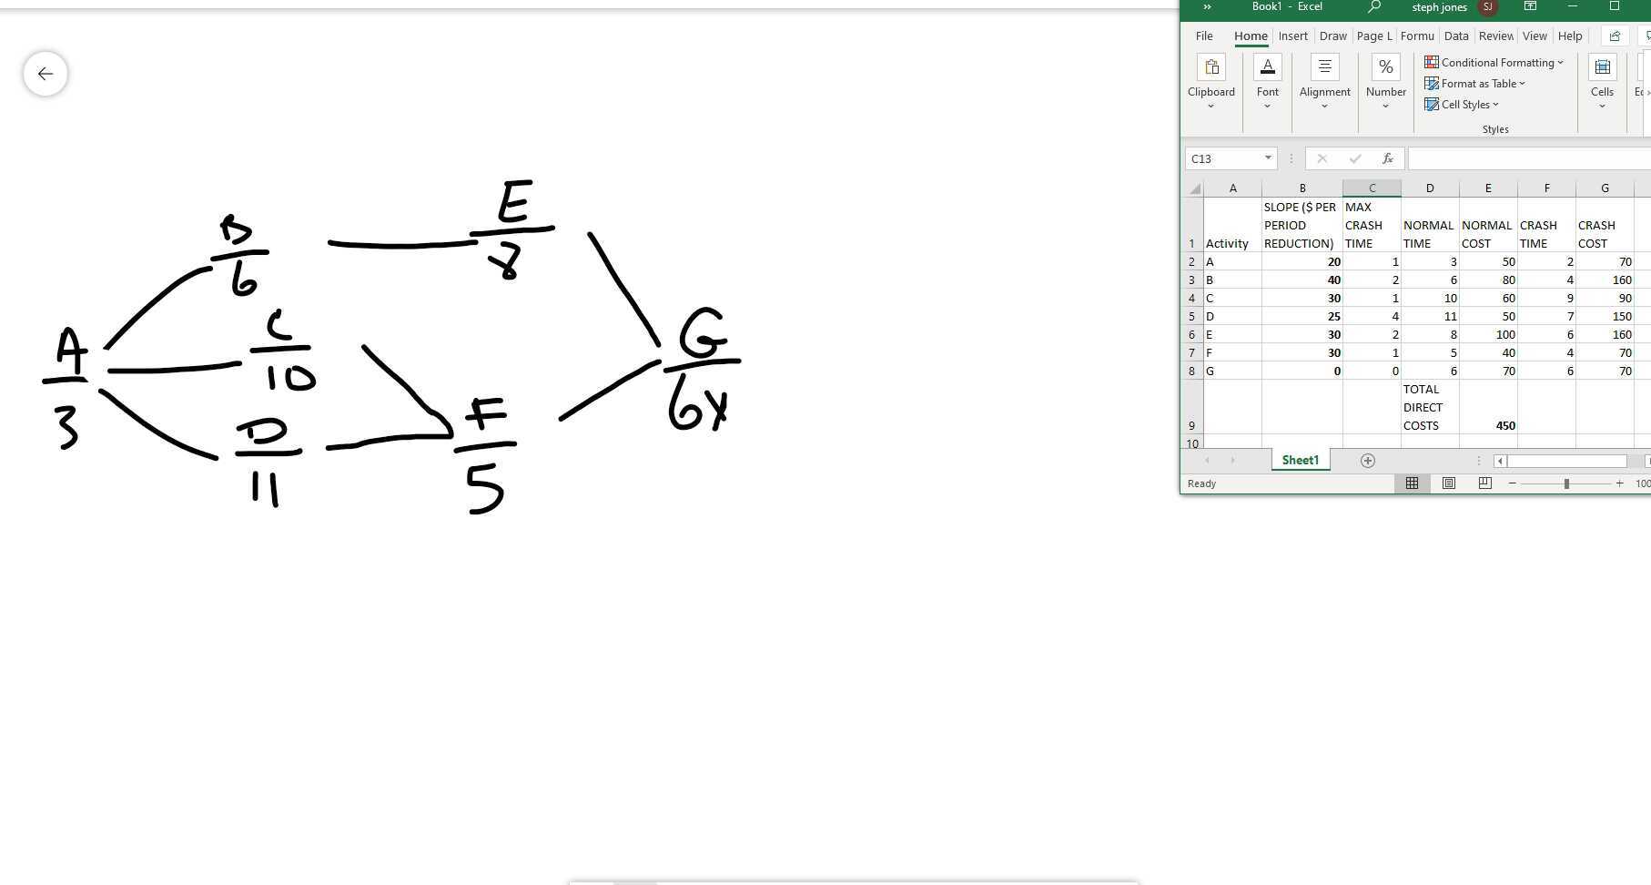Select column C header
Screen dimensions: 1651x885
point(1372,188)
